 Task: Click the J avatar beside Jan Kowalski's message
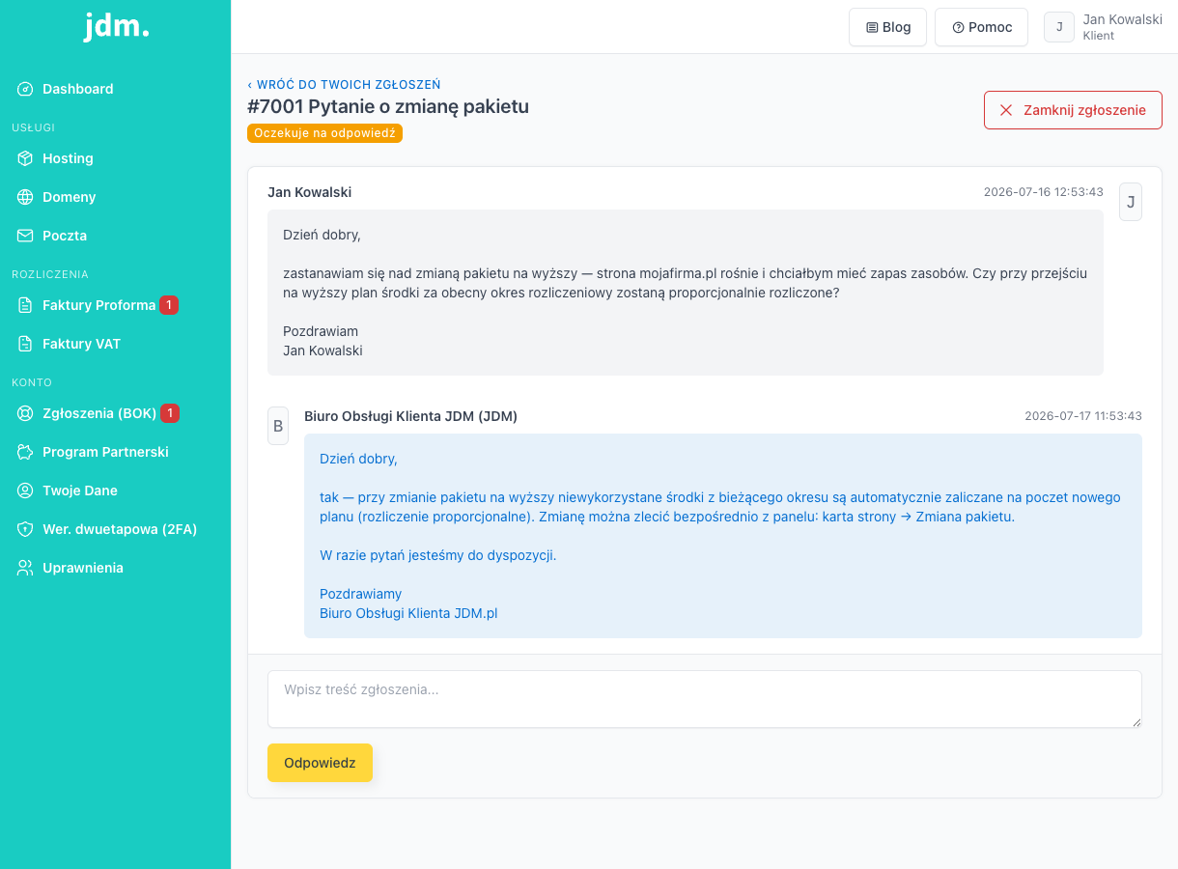1131,202
